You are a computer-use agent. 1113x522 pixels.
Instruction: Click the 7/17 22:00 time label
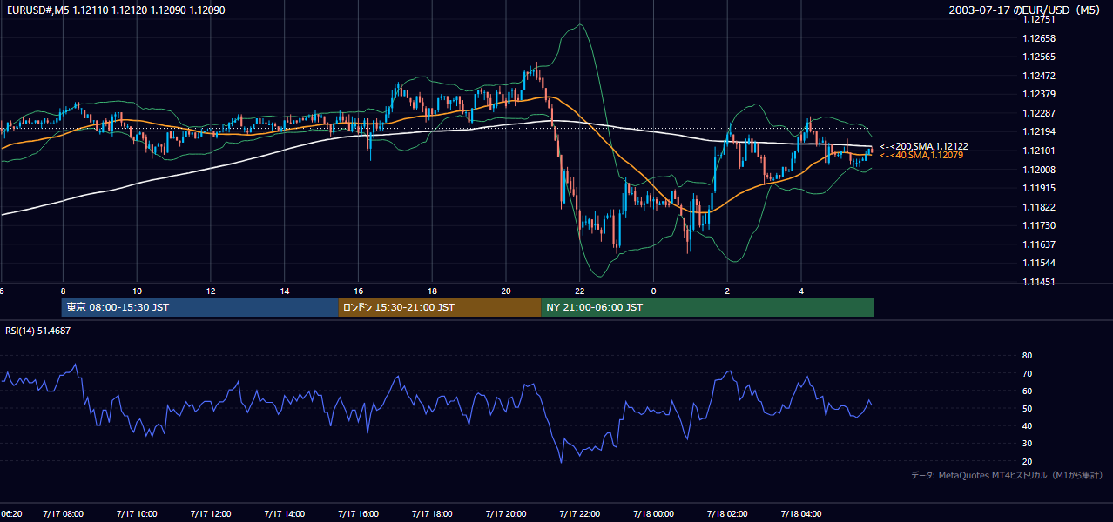[x=580, y=514]
